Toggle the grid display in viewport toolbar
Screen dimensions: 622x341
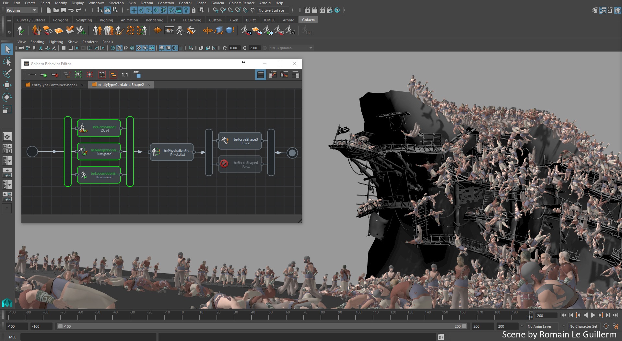coord(64,48)
